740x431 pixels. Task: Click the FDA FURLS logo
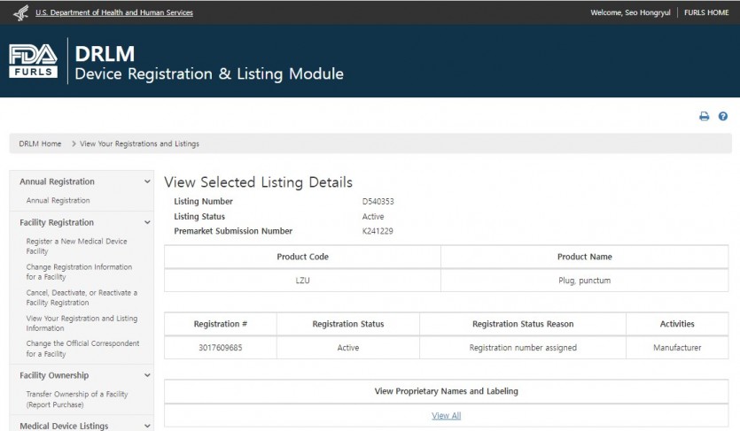tap(34, 61)
